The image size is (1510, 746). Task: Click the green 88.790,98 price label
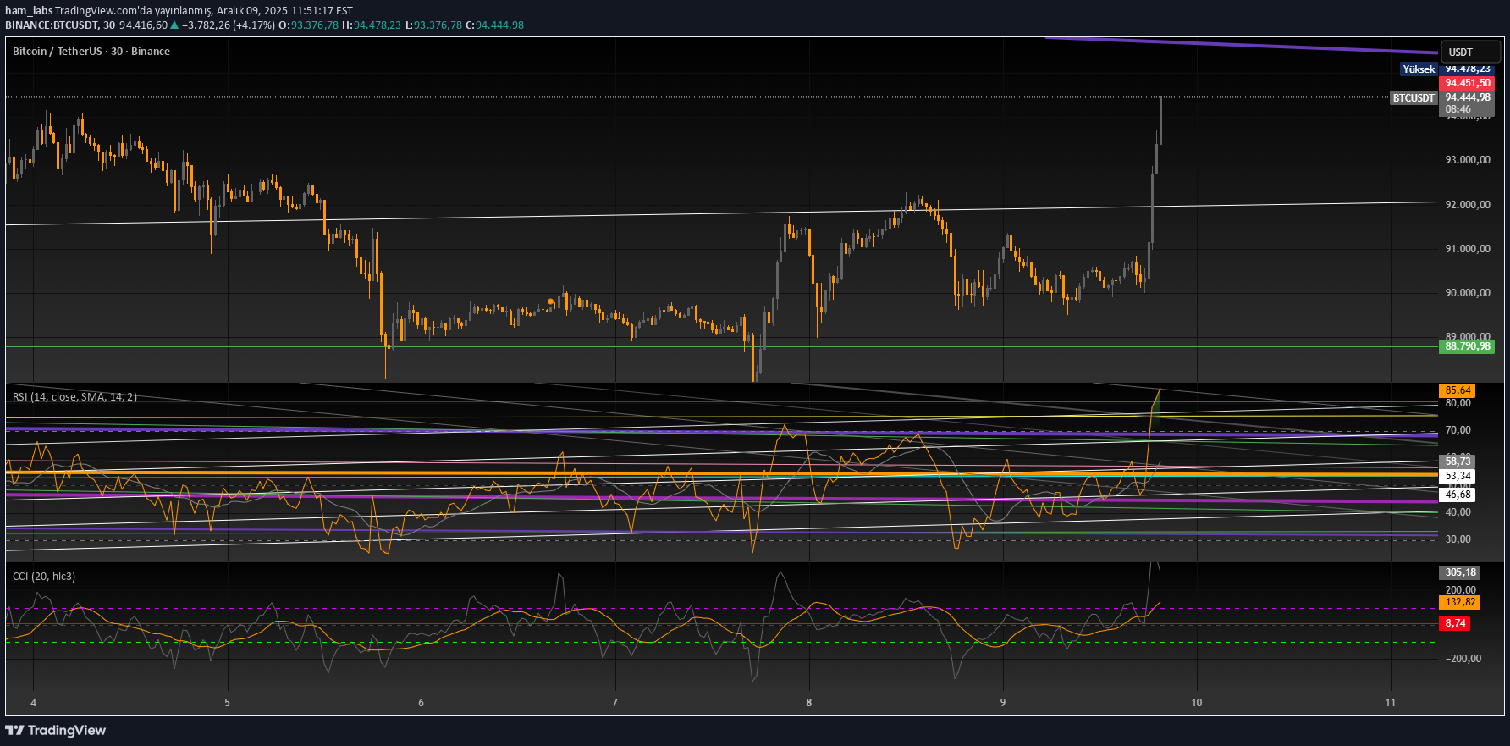pyautogui.click(x=1467, y=346)
